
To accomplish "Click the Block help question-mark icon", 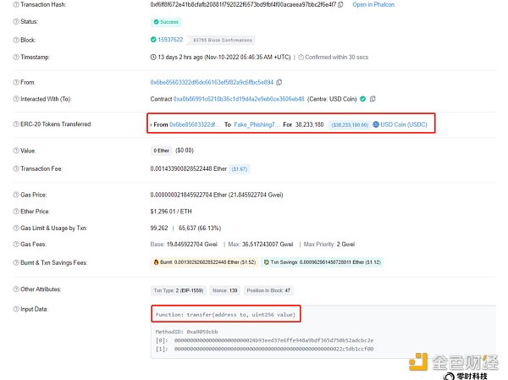I will [x=8, y=39].
